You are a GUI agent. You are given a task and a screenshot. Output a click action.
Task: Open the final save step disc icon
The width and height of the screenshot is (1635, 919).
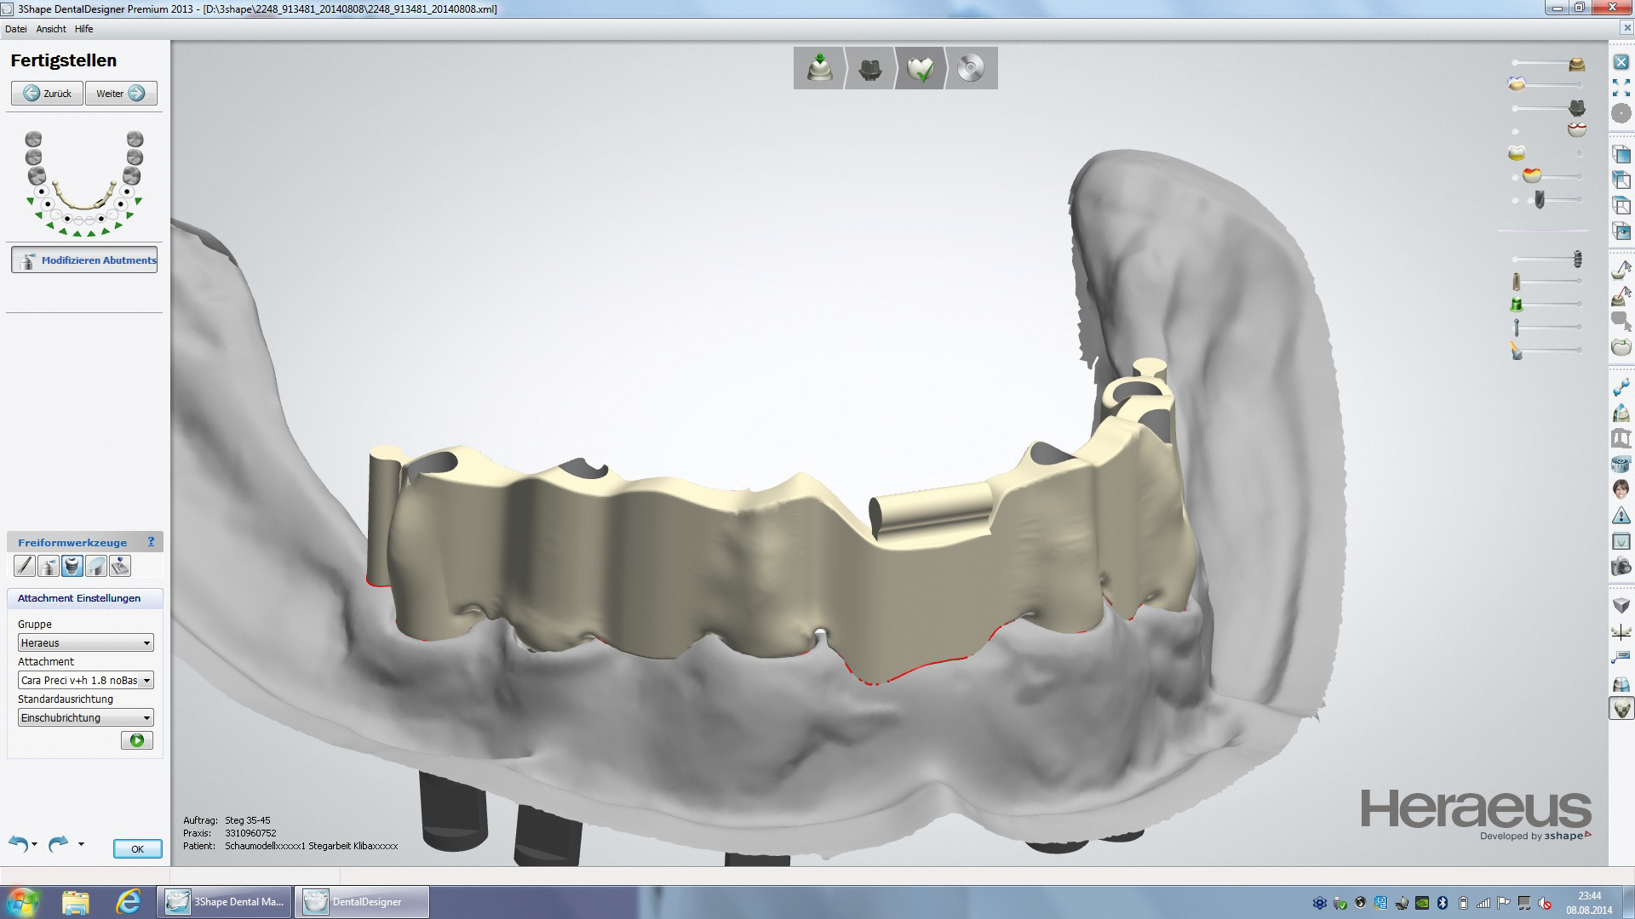tap(971, 68)
